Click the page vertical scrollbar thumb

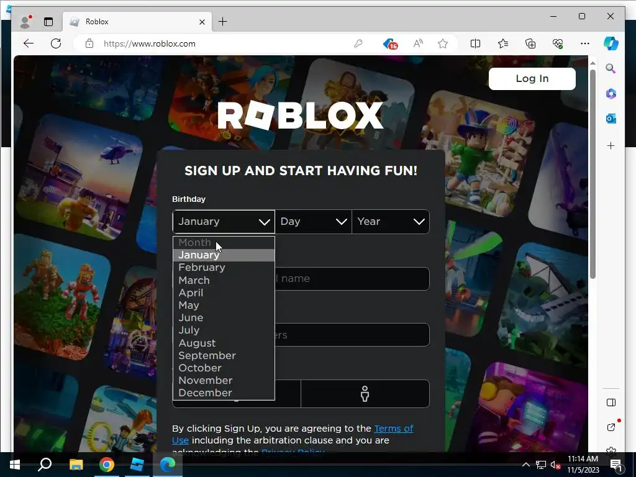593,175
